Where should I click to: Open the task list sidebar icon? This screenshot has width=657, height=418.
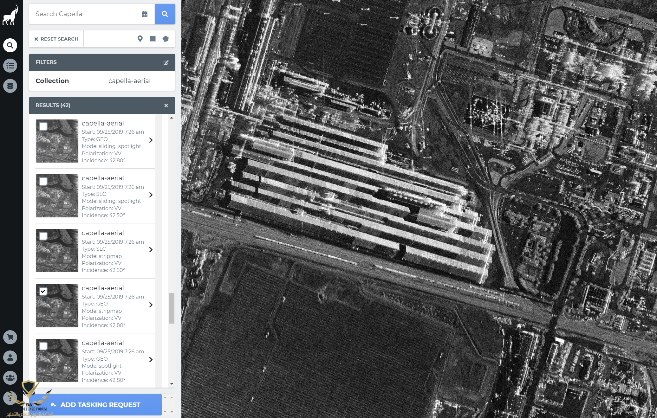10,66
